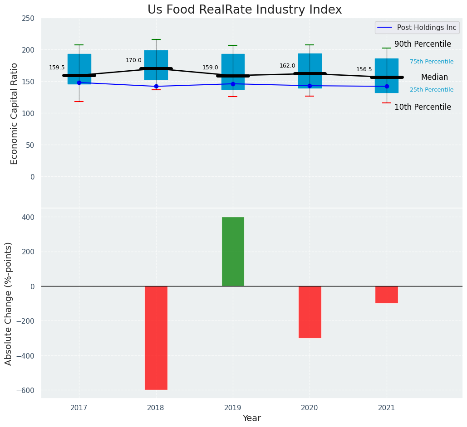Click the 2017 blue data point
467x427 pixels.
tap(79, 82)
